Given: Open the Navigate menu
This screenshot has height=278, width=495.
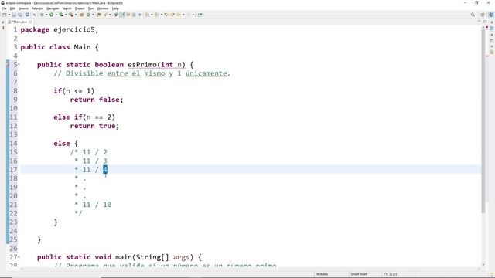Looking at the screenshot, I should click(53, 8).
